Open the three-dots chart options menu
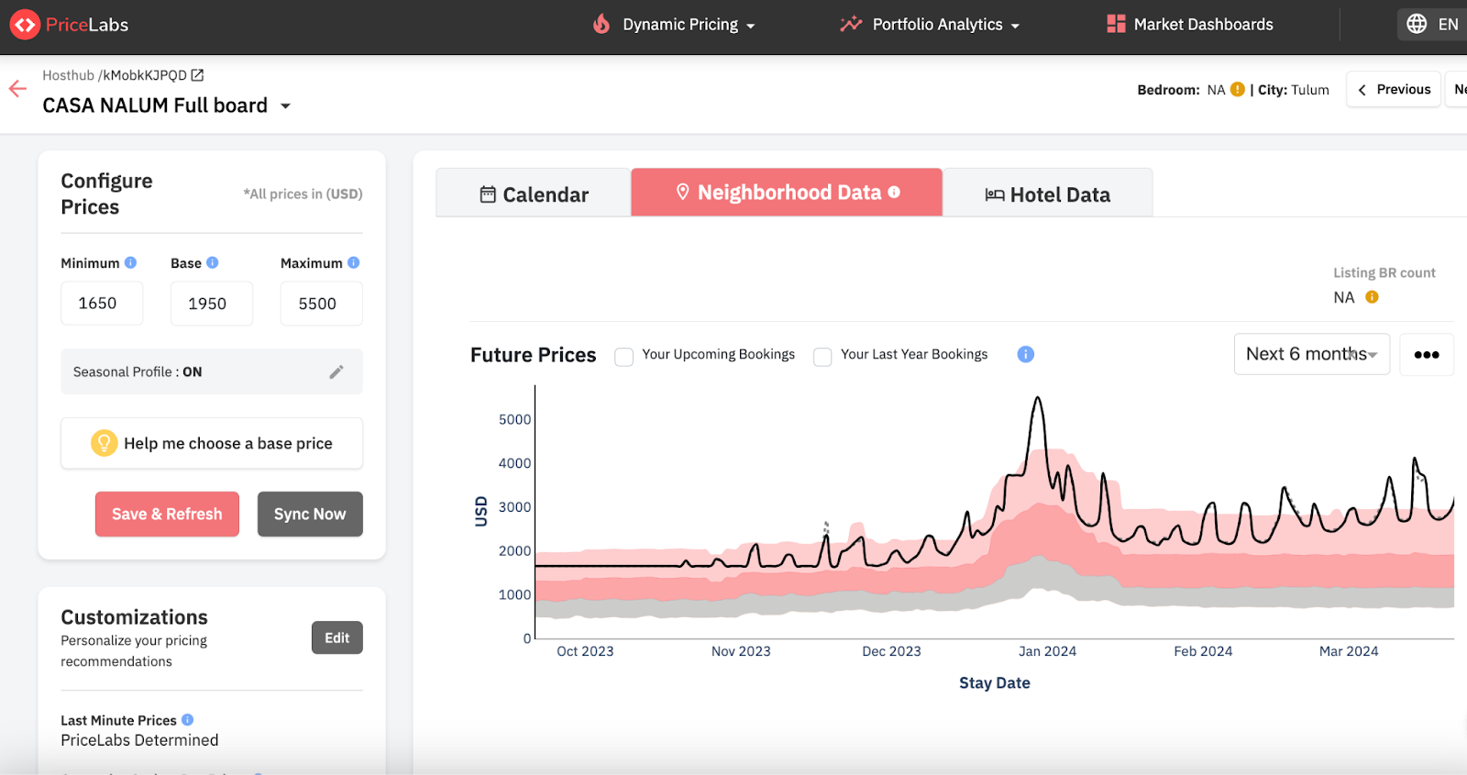This screenshot has height=775, width=1467. [x=1427, y=355]
